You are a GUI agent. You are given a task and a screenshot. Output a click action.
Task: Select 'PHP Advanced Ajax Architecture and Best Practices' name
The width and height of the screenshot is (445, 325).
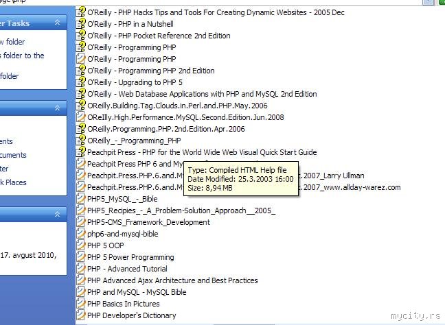tap(172, 280)
